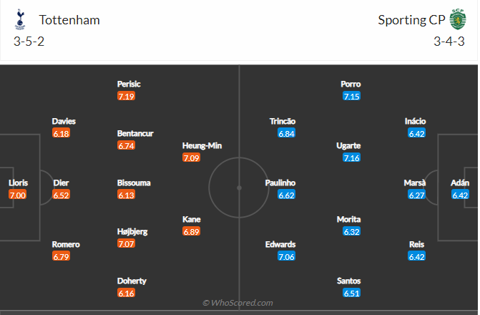Click Heung-Min's 7.09 rating badge
Image resolution: width=480 pixels, height=315 pixels.
point(192,157)
